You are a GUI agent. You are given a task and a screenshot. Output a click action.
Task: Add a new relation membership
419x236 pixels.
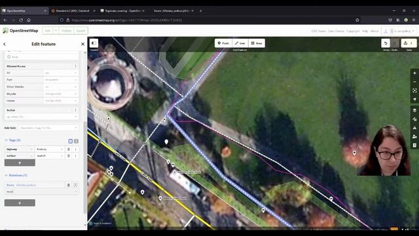(x=20, y=203)
